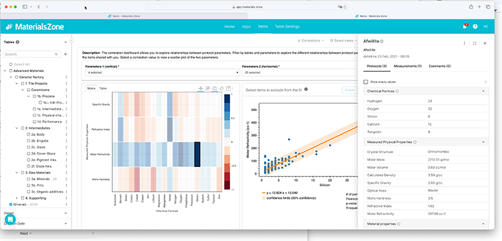Open the help question mark icon

(475, 27)
